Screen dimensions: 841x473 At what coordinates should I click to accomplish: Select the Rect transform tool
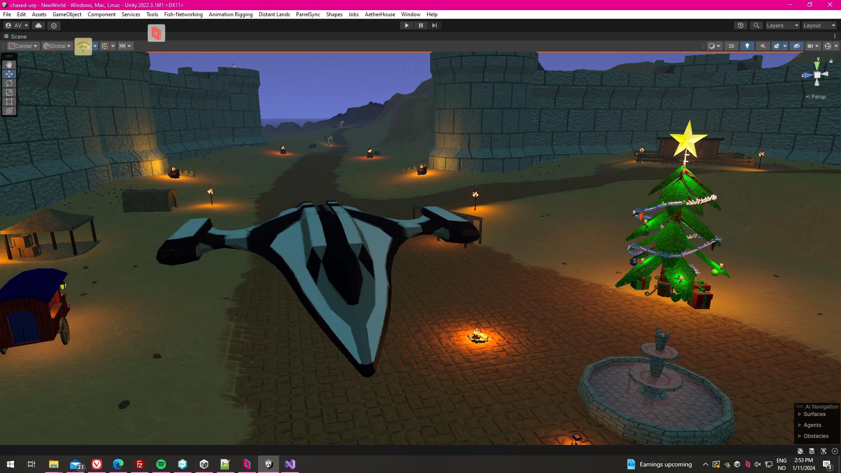(x=9, y=102)
